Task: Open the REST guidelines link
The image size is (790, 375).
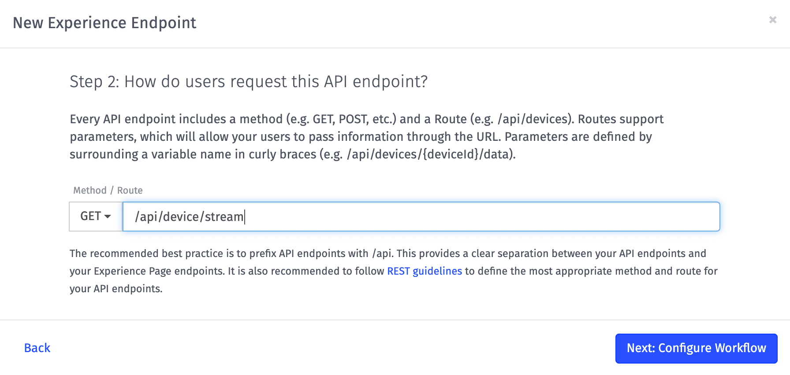Action: [425, 271]
